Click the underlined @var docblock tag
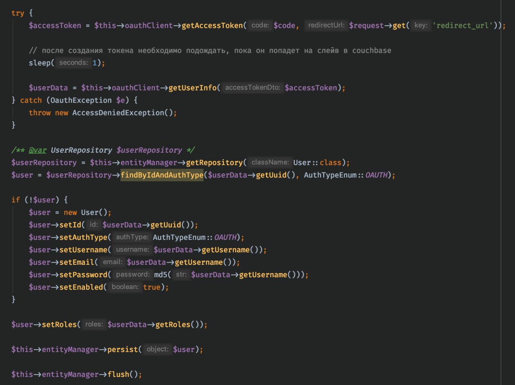 coord(37,150)
